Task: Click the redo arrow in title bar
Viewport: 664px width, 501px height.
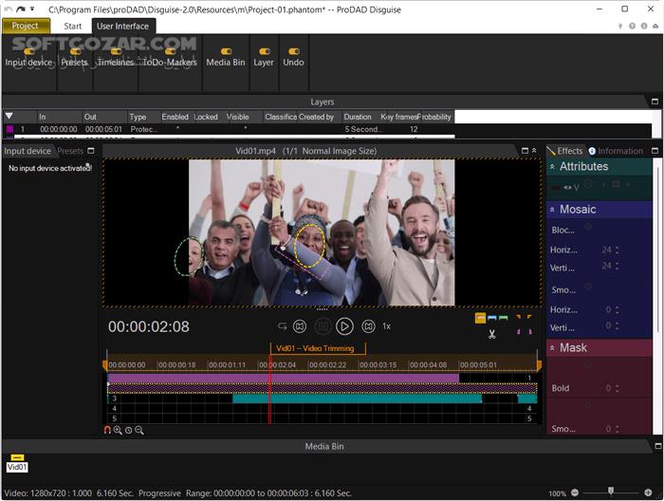Action: tap(21, 9)
